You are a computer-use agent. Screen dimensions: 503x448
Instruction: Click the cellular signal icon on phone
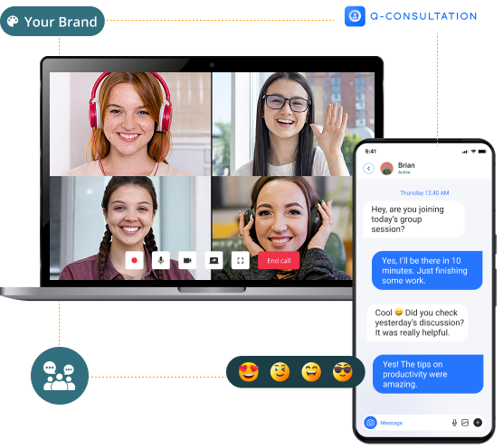466,152
